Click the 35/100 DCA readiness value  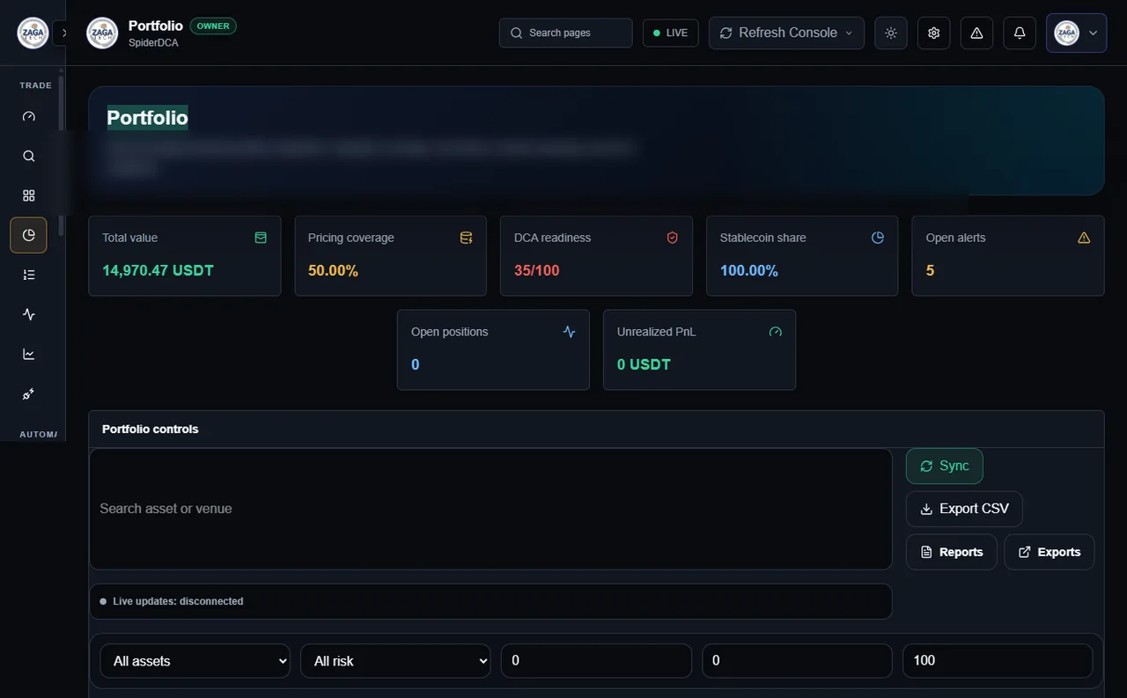537,270
